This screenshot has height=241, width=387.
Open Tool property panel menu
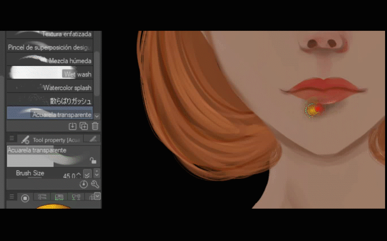click(12, 138)
